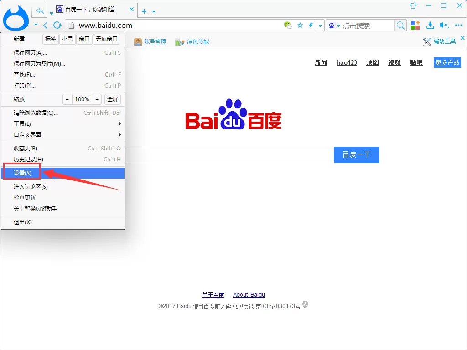Open 设置(S) in the menu
This screenshot has width=467, height=350.
point(62,173)
